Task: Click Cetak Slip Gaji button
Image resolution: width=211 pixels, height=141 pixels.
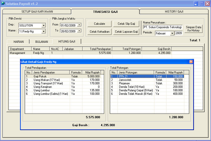Action: [x=126, y=24]
